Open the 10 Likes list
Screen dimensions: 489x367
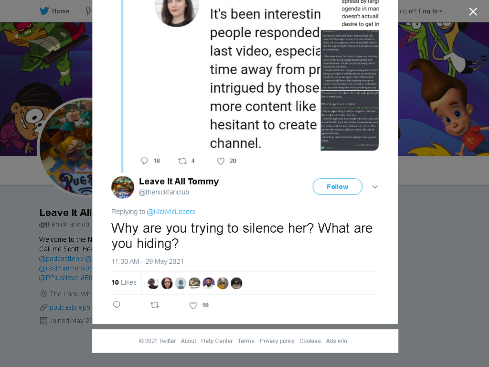[x=124, y=282]
